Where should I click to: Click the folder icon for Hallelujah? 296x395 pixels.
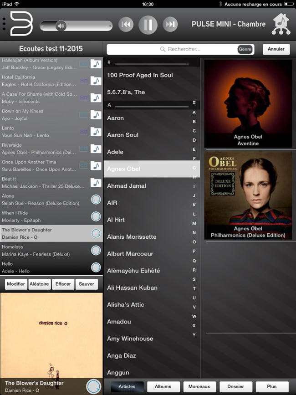(x=96, y=64)
